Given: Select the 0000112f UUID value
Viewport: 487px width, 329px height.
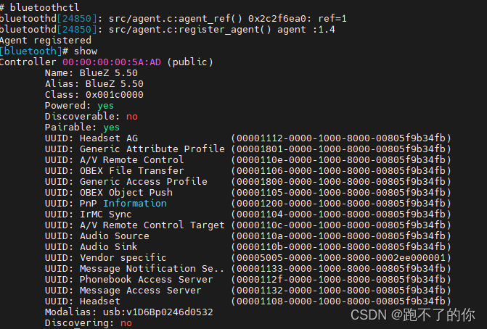Looking at the screenshot, I should point(341,280).
